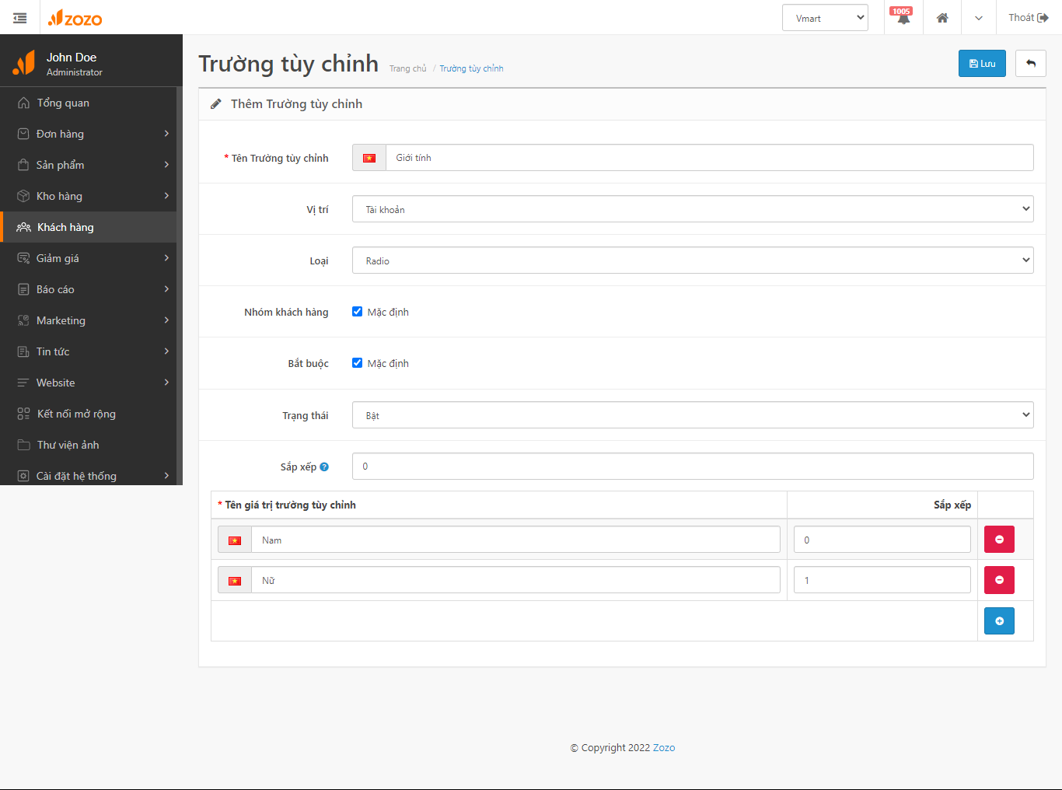Click sort order field for Nữ row

tap(882, 580)
